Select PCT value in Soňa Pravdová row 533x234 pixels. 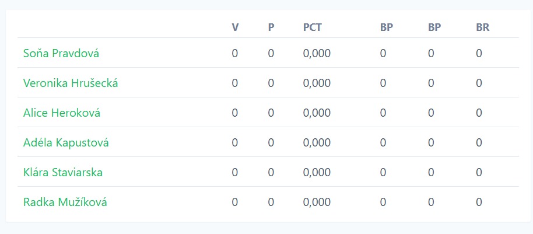(x=317, y=53)
